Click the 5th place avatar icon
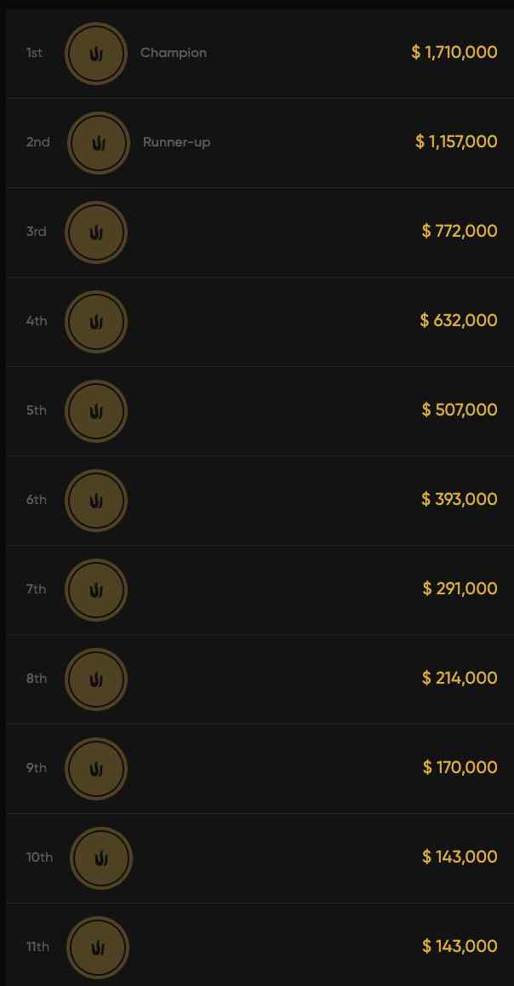This screenshot has height=986, width=514. pos(96,411)
